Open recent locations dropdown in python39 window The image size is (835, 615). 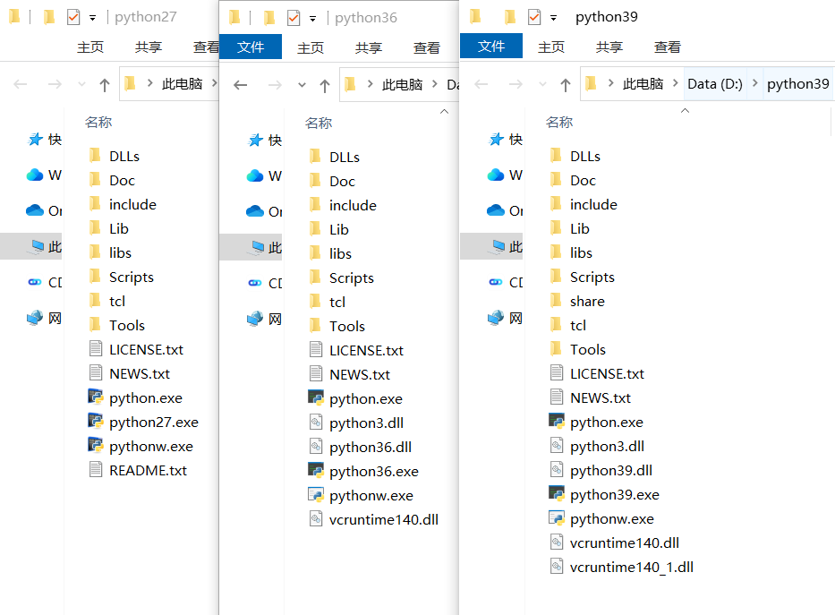[x=542, y=84]
